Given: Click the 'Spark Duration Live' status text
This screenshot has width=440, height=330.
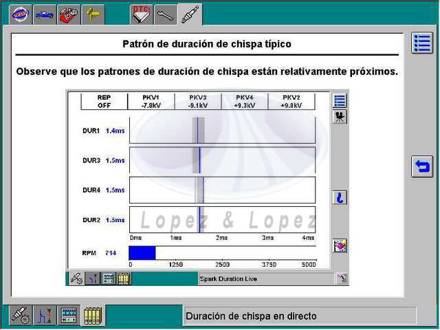Looking at the screenshot, I should [228, 279].
